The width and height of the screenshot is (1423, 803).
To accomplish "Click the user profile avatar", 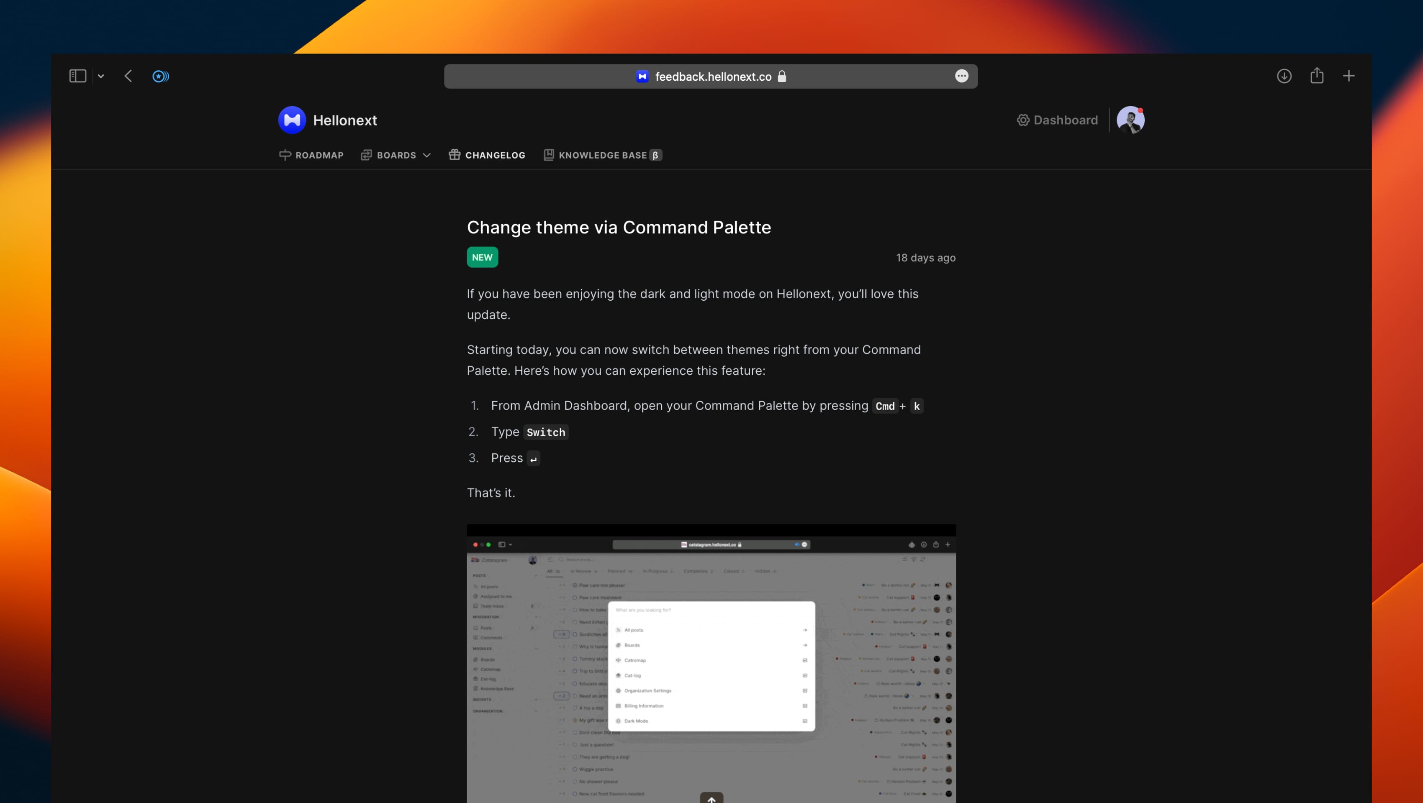I will click(x=1132, y=120).
